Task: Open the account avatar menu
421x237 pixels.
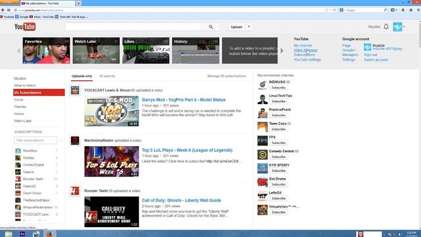Action: tap(397, 26)
